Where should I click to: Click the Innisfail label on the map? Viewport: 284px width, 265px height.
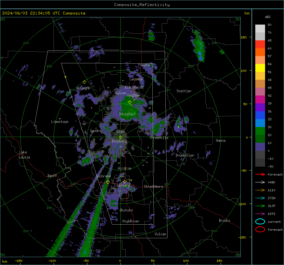pos(127,114)
